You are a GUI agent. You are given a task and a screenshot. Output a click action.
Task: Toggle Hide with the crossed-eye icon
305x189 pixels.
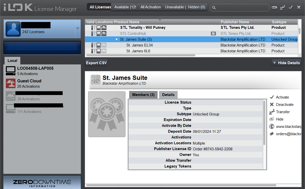272,119
